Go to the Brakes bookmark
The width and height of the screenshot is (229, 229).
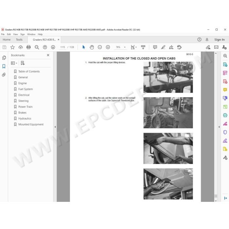click(x=22, y=113)
